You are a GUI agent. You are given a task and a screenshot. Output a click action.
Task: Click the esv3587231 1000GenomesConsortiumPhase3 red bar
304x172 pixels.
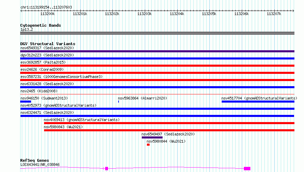coord(157,80)
